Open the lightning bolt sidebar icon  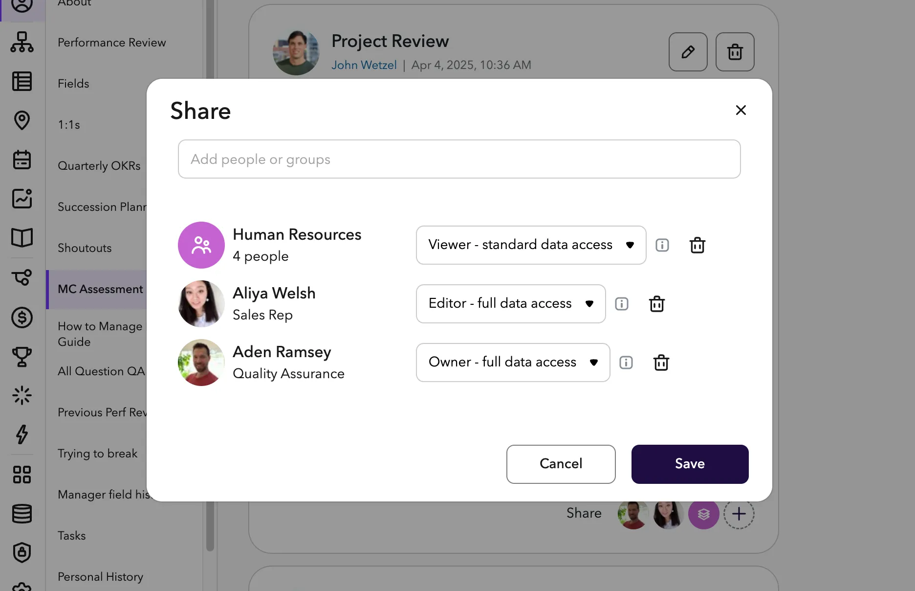point(22,434)
